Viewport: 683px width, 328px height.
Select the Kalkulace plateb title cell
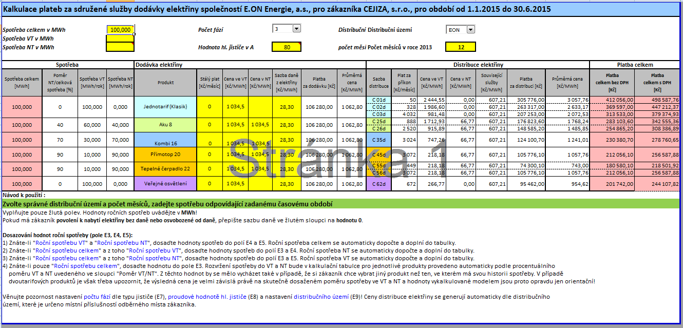pyautogui.click(x=341, y=9)
